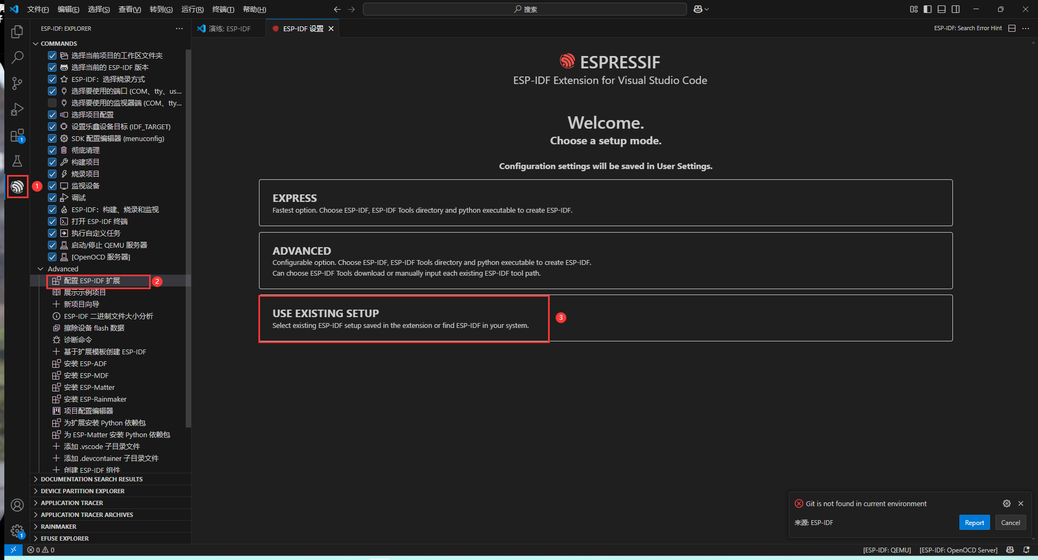Toggle the ESP-IDF: 选择烧录方式 checkbox
This screenshot has height=560, width=1038.
click(52, 79)
